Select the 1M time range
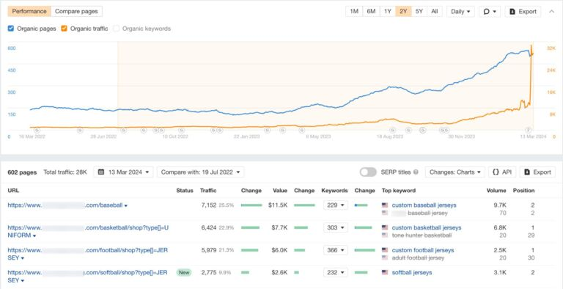The height and width of the screenshot is (289, 563). (354, 11)
